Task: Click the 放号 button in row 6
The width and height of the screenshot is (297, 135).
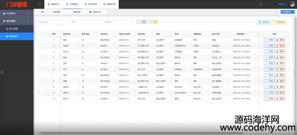Action: click(269, 69)
